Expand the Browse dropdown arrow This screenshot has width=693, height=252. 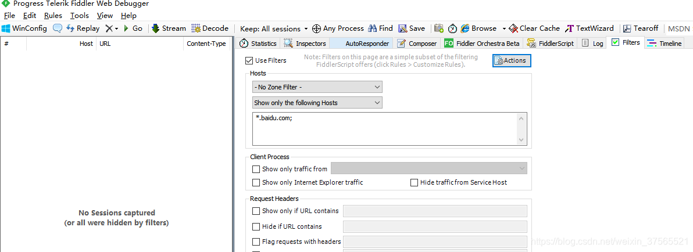[504, 28]
